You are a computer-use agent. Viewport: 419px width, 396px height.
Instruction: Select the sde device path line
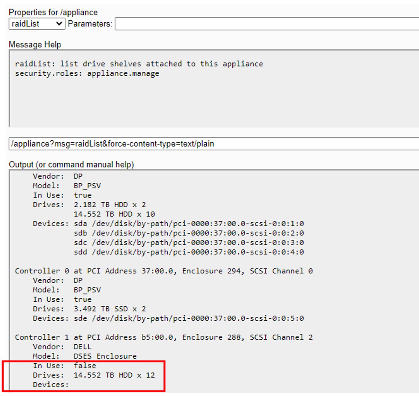(x=188, y=318)
